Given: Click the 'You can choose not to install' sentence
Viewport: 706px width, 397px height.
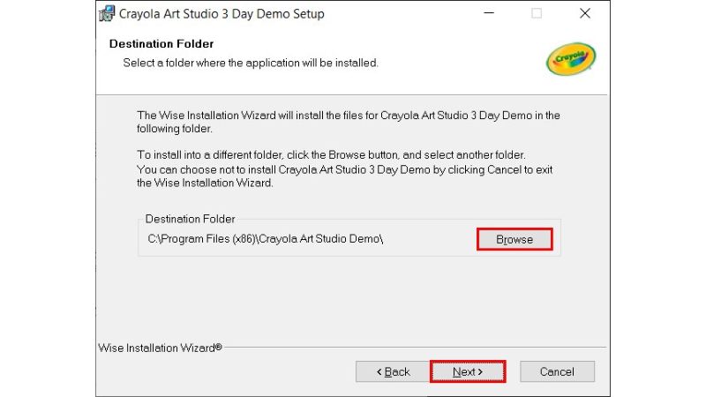Looking at the screenshot, I should 345,169.
